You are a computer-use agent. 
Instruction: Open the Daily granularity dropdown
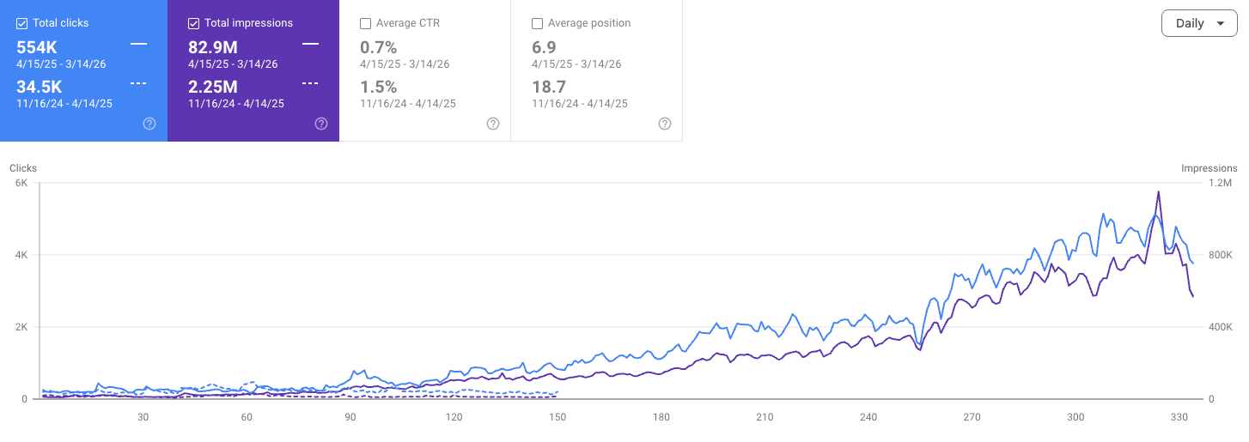point(1199,24)
